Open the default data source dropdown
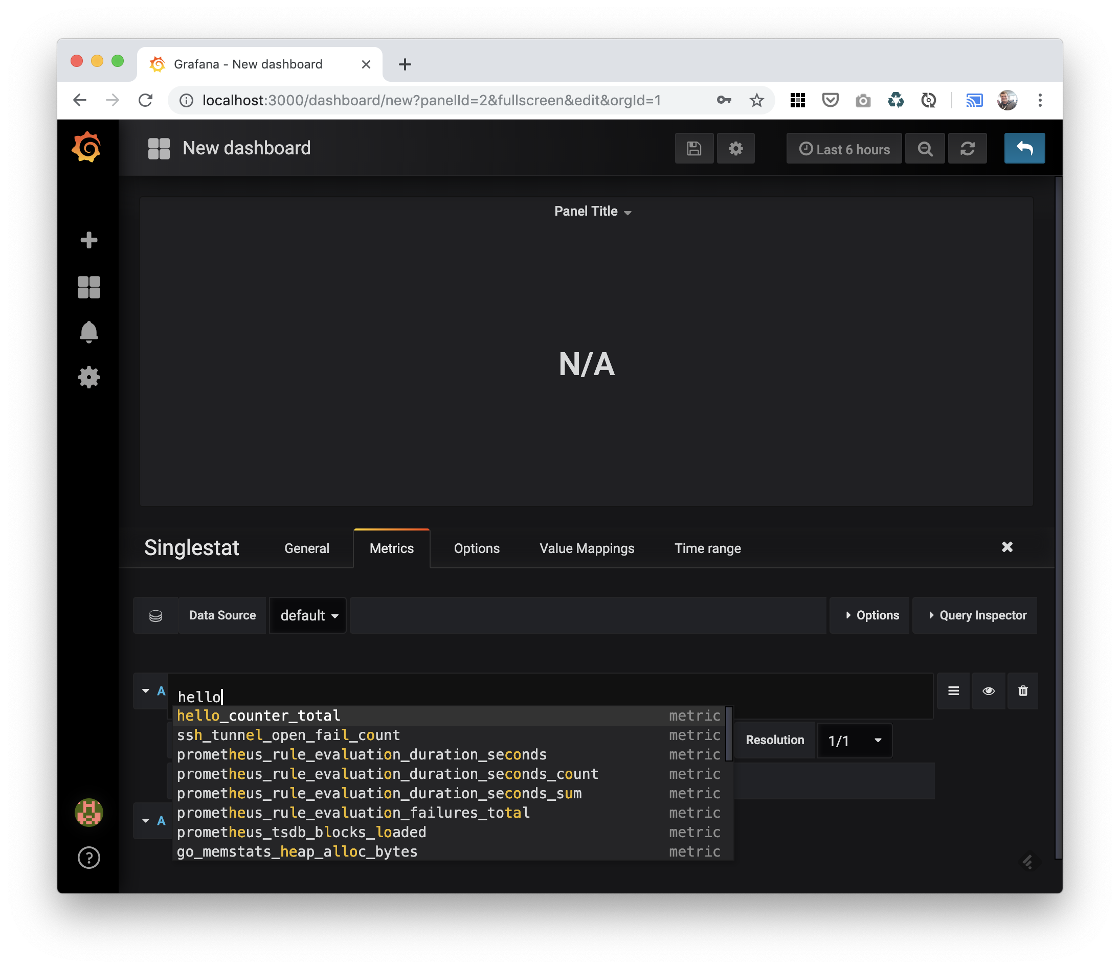 [x=307, y=615]
